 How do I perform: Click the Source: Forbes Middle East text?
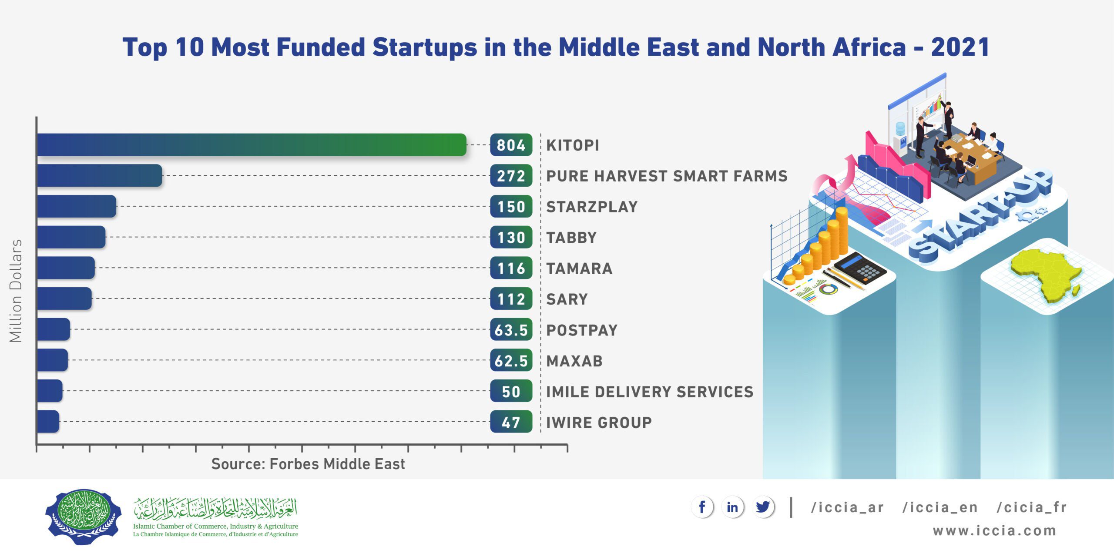(x=308, y=464)
